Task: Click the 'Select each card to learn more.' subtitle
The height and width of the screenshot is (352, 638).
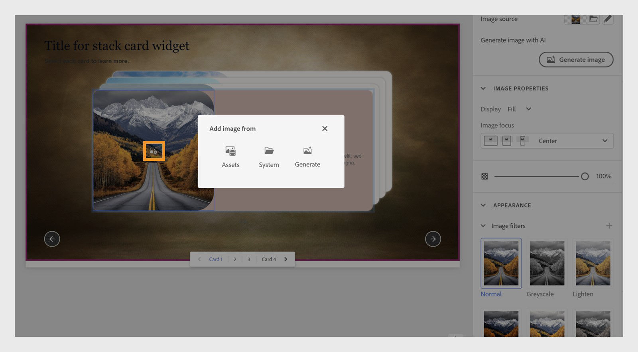Action: pos(87,61)
